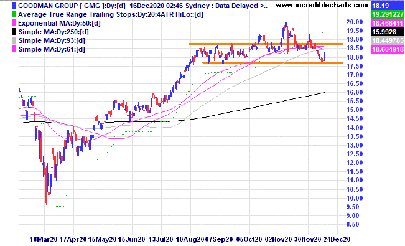
Task: Click the lower orange support line near 17.70
Action: [272, 62]
